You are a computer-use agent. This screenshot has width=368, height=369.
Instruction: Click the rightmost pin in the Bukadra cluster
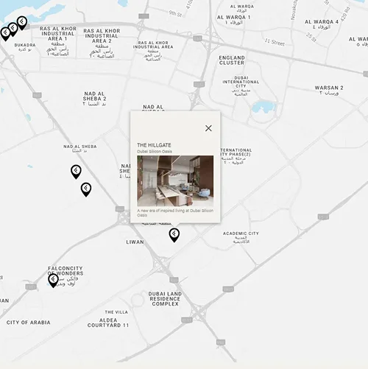[22, 24]
